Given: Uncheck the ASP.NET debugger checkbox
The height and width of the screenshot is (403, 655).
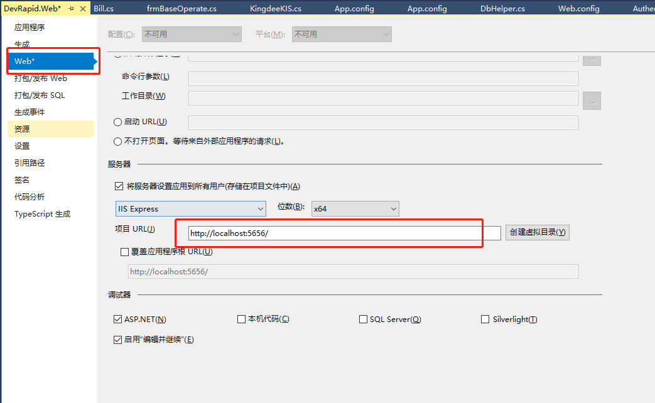Looking at the screenshot, I should tap(117, 319).
